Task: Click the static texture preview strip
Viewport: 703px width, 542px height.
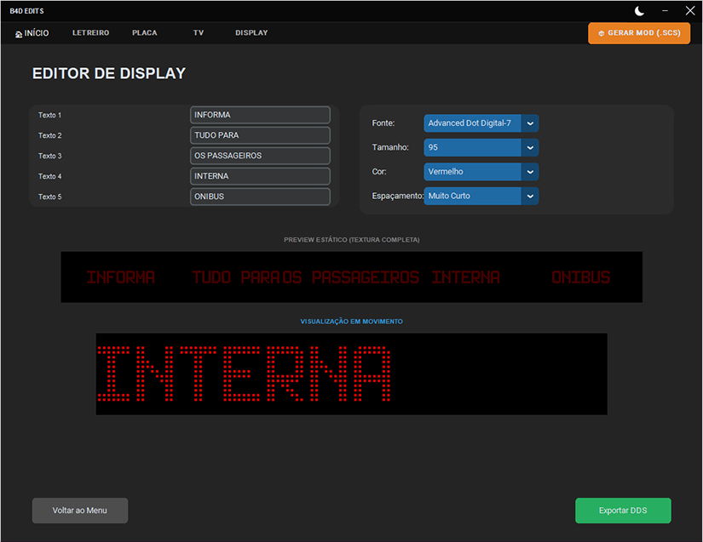Action: click(351, 277)
